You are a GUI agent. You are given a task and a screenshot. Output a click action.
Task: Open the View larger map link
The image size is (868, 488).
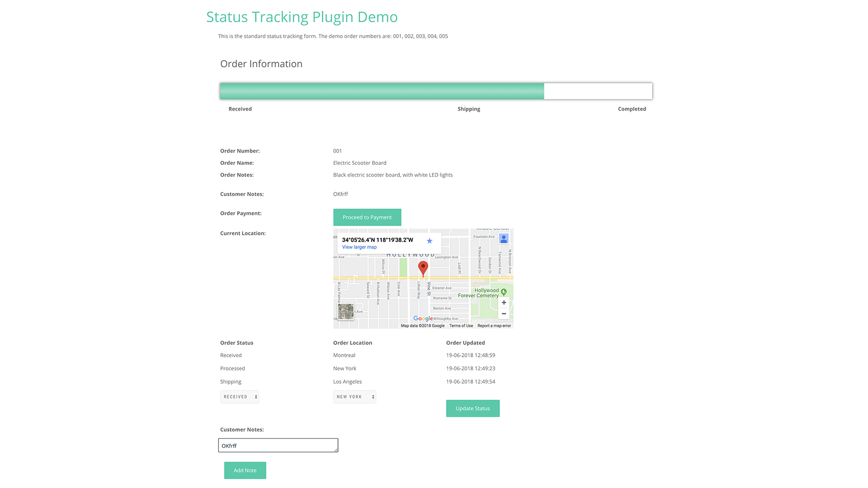pos(359,247)
